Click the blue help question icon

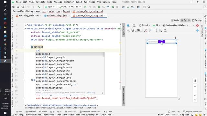(x=197, y=31)
